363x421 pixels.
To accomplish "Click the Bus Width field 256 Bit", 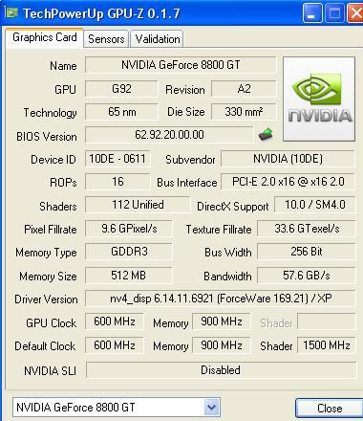I will coord(307,252).
